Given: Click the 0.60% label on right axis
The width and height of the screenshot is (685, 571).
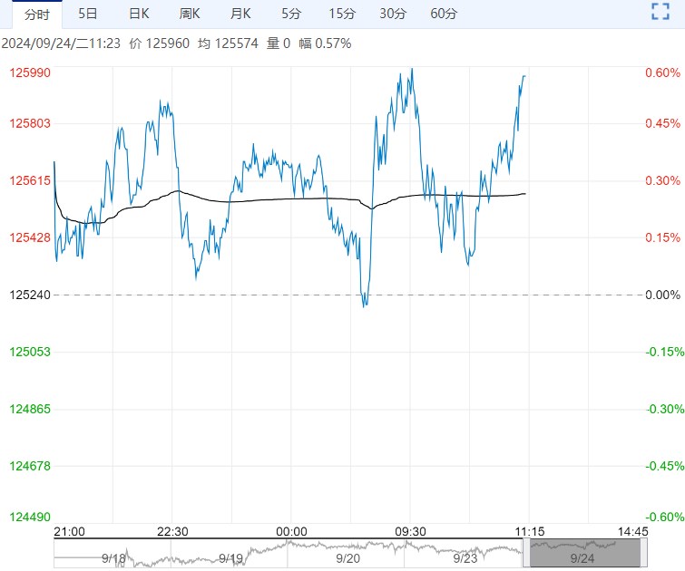Looking at the screenshot, I should coord(662,73).
